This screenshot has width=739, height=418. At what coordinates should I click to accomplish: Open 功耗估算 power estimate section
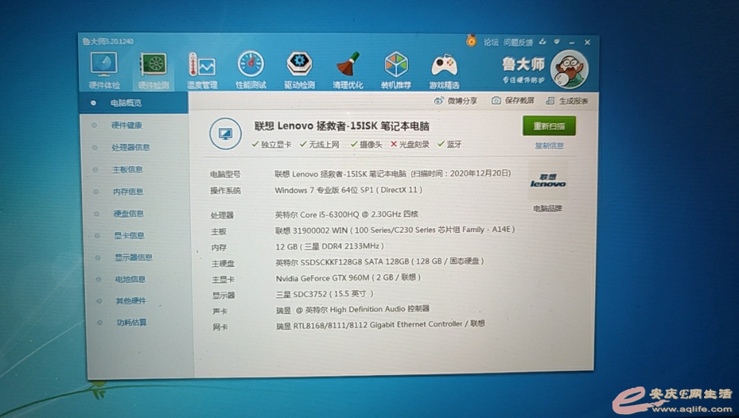(x=131, y=322)
